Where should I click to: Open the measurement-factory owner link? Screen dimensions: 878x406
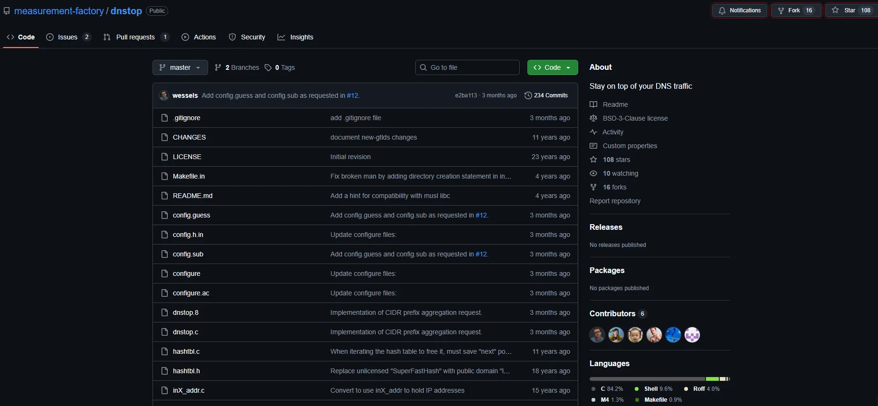[59, 11]
